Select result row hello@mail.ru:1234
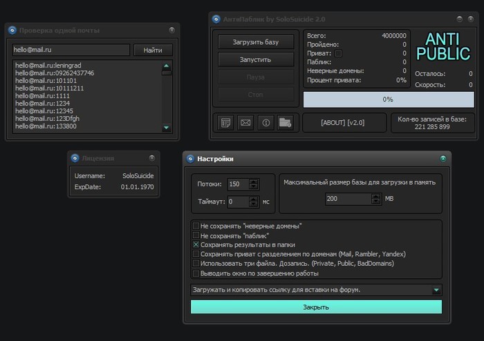 (43, 103)
